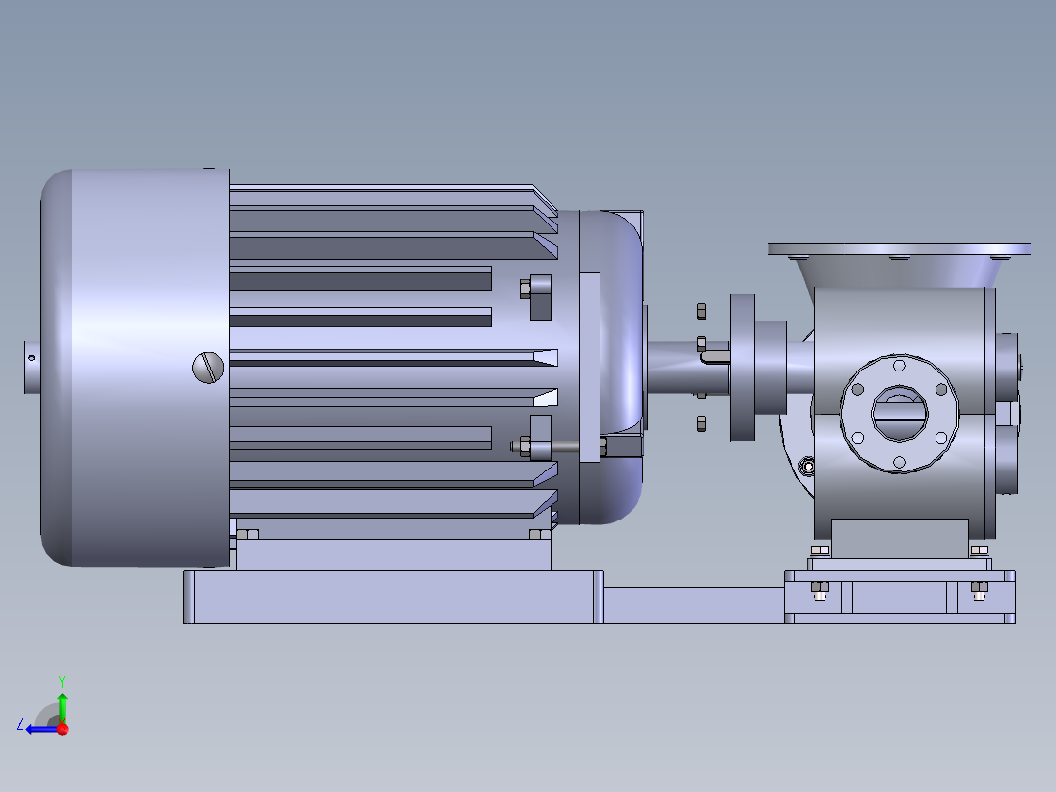Select the large base plate under the motor
The width and height of the screenshot is (1056, 792).
tap(394, 597)
